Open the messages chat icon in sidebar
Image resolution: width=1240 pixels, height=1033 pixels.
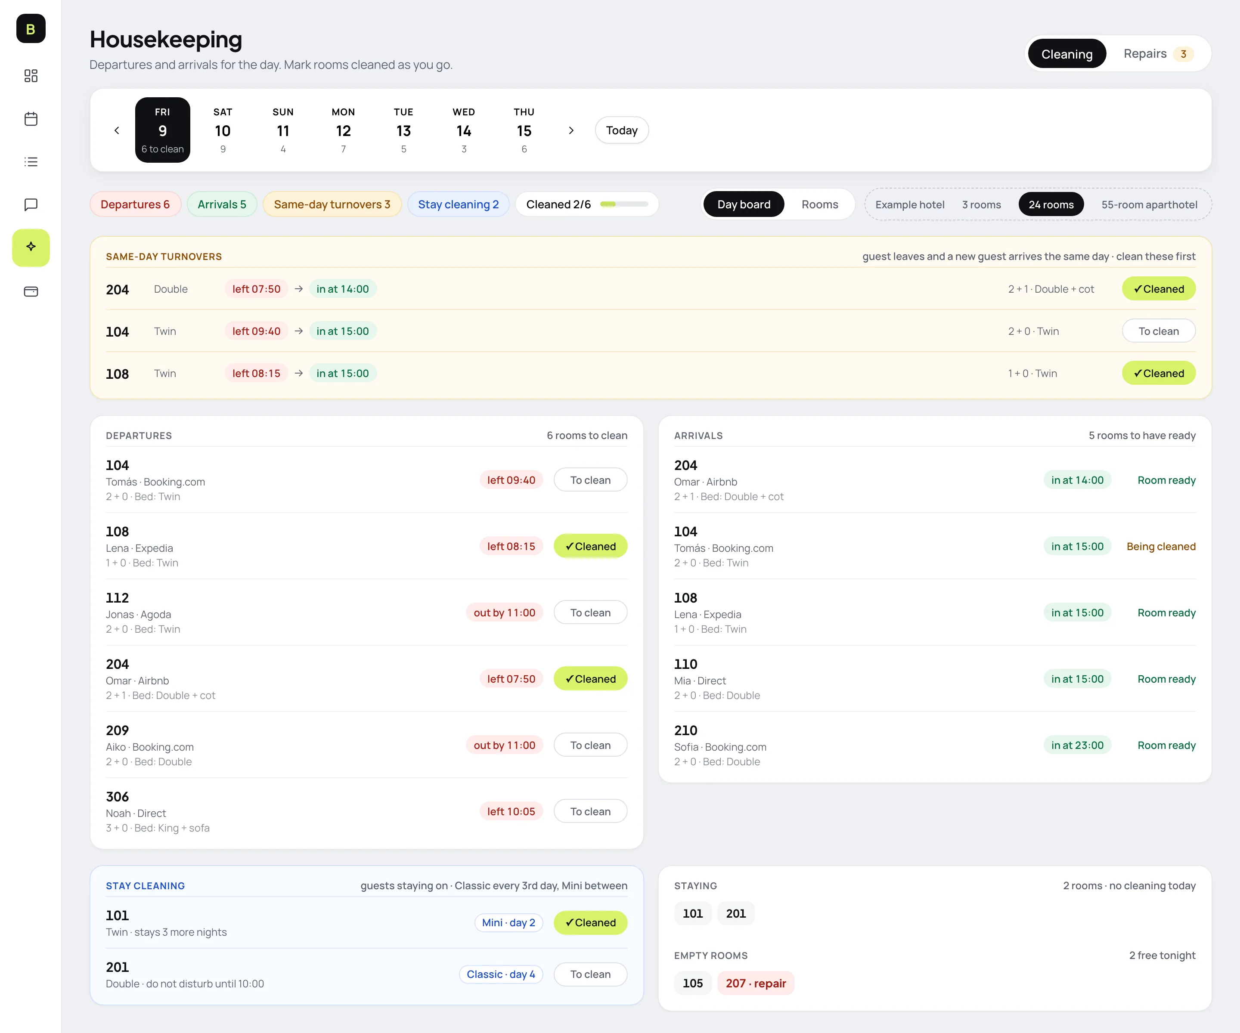tap(31, 205)
